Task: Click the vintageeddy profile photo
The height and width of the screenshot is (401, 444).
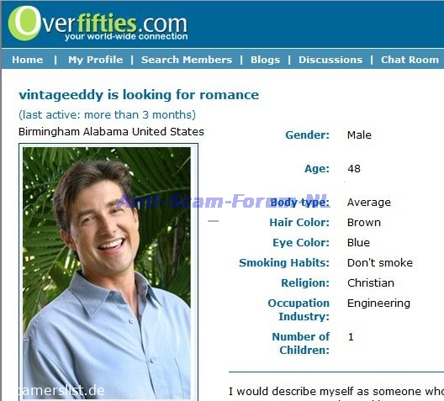Action: click(107, 273)
